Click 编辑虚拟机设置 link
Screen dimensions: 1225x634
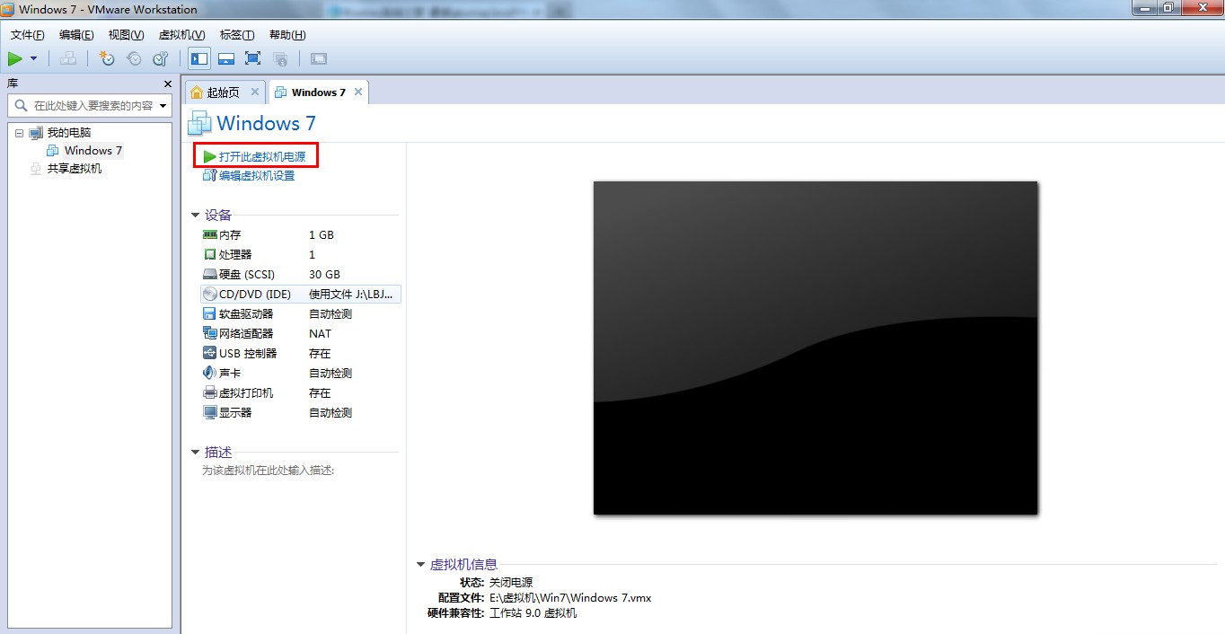256,176
